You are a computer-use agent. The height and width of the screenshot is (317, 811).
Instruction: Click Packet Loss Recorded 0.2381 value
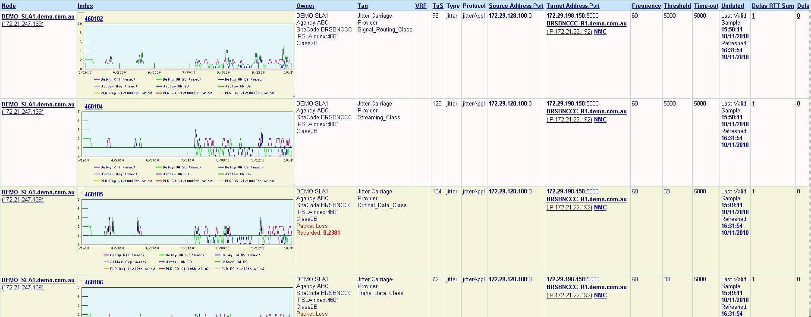(x=331, y=233)
